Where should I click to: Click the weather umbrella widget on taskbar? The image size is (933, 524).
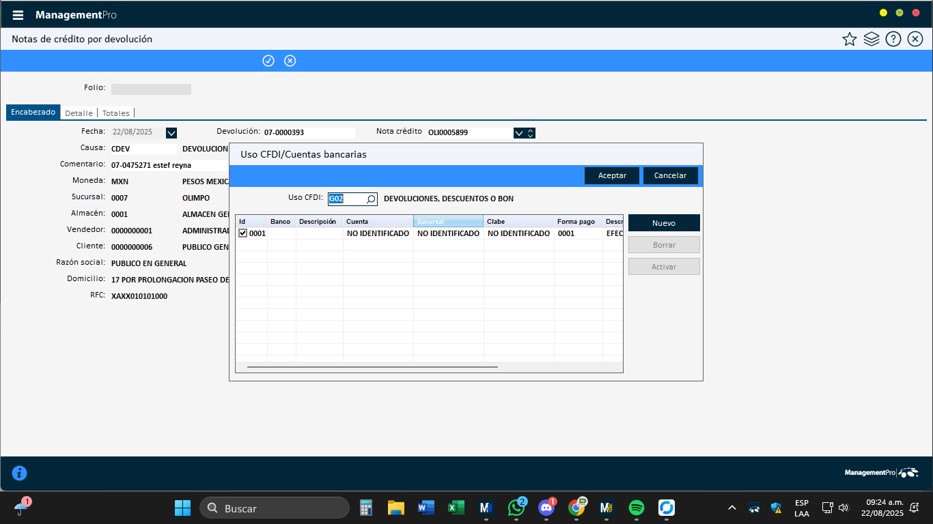[22, 508]
